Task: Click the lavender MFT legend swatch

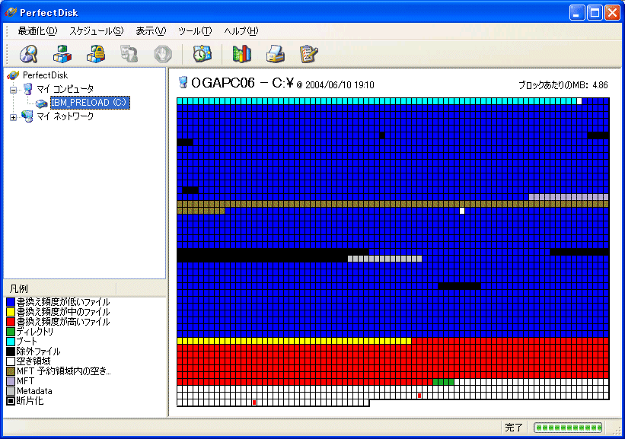Action: click(11, 381)
